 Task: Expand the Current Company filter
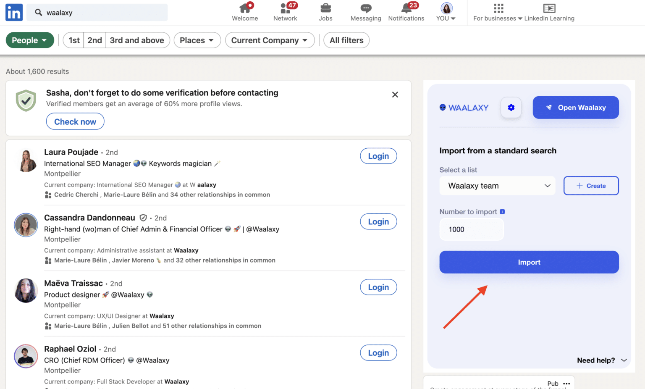[270, 40]
